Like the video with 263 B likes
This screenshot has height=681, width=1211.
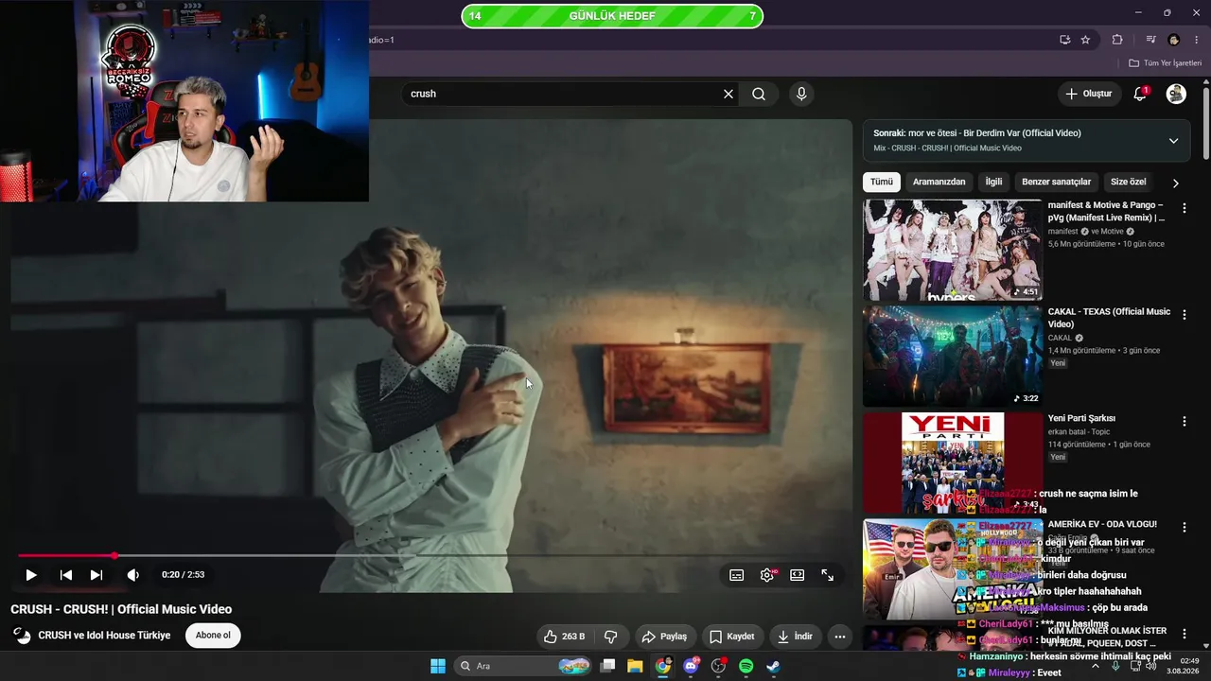tap(566, 637)
